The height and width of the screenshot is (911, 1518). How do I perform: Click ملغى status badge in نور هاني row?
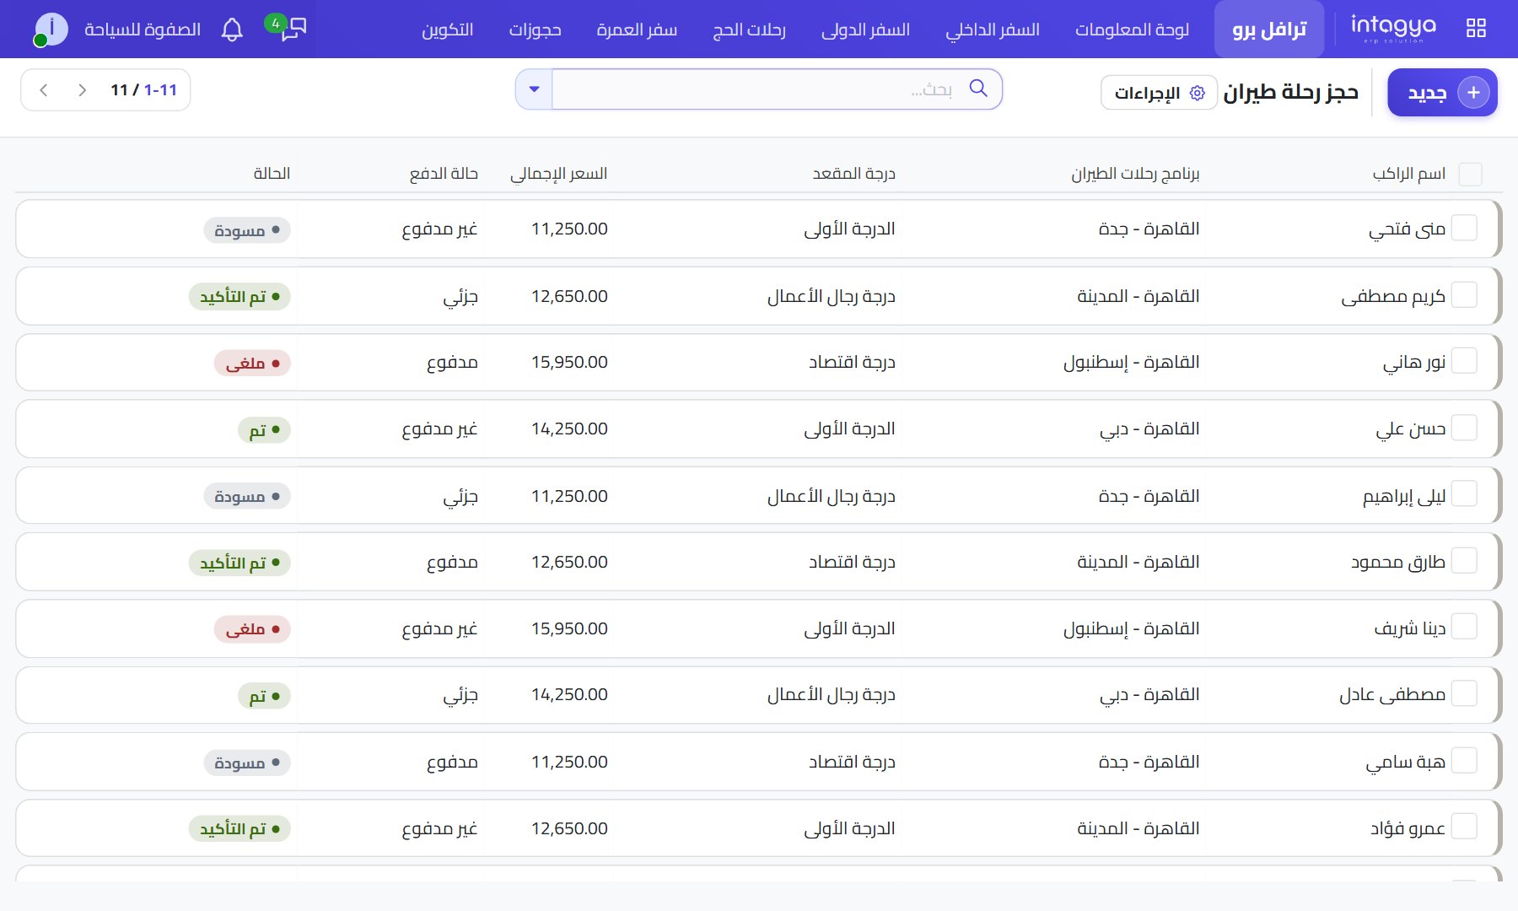pos(252,363)
